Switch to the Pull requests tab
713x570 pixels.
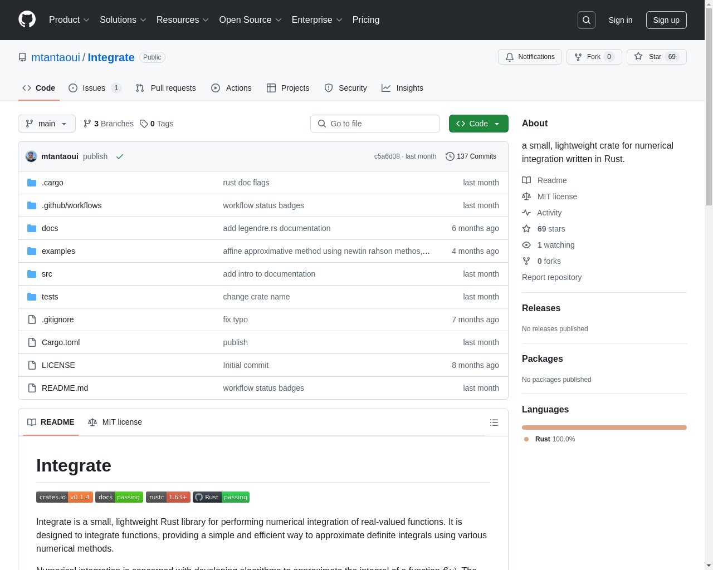coord(166,88)
